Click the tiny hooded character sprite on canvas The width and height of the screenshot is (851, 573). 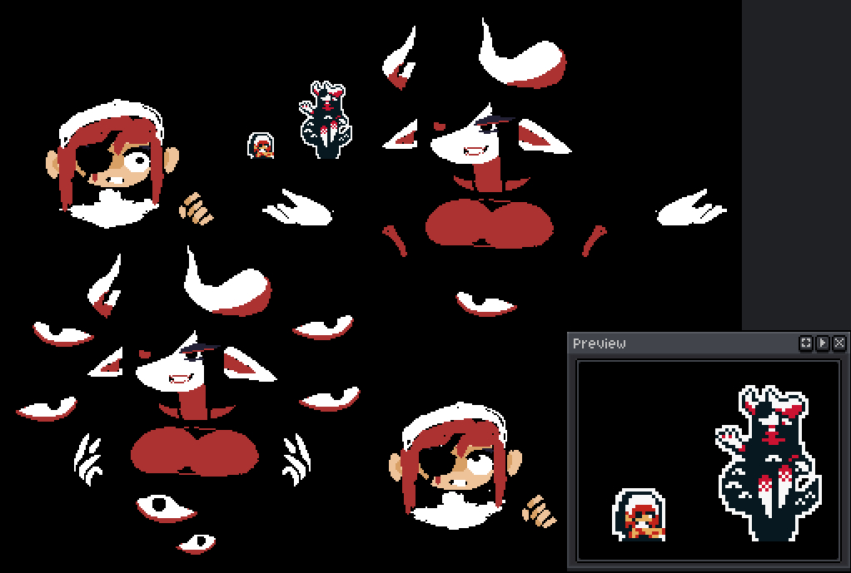click(261, 146)
